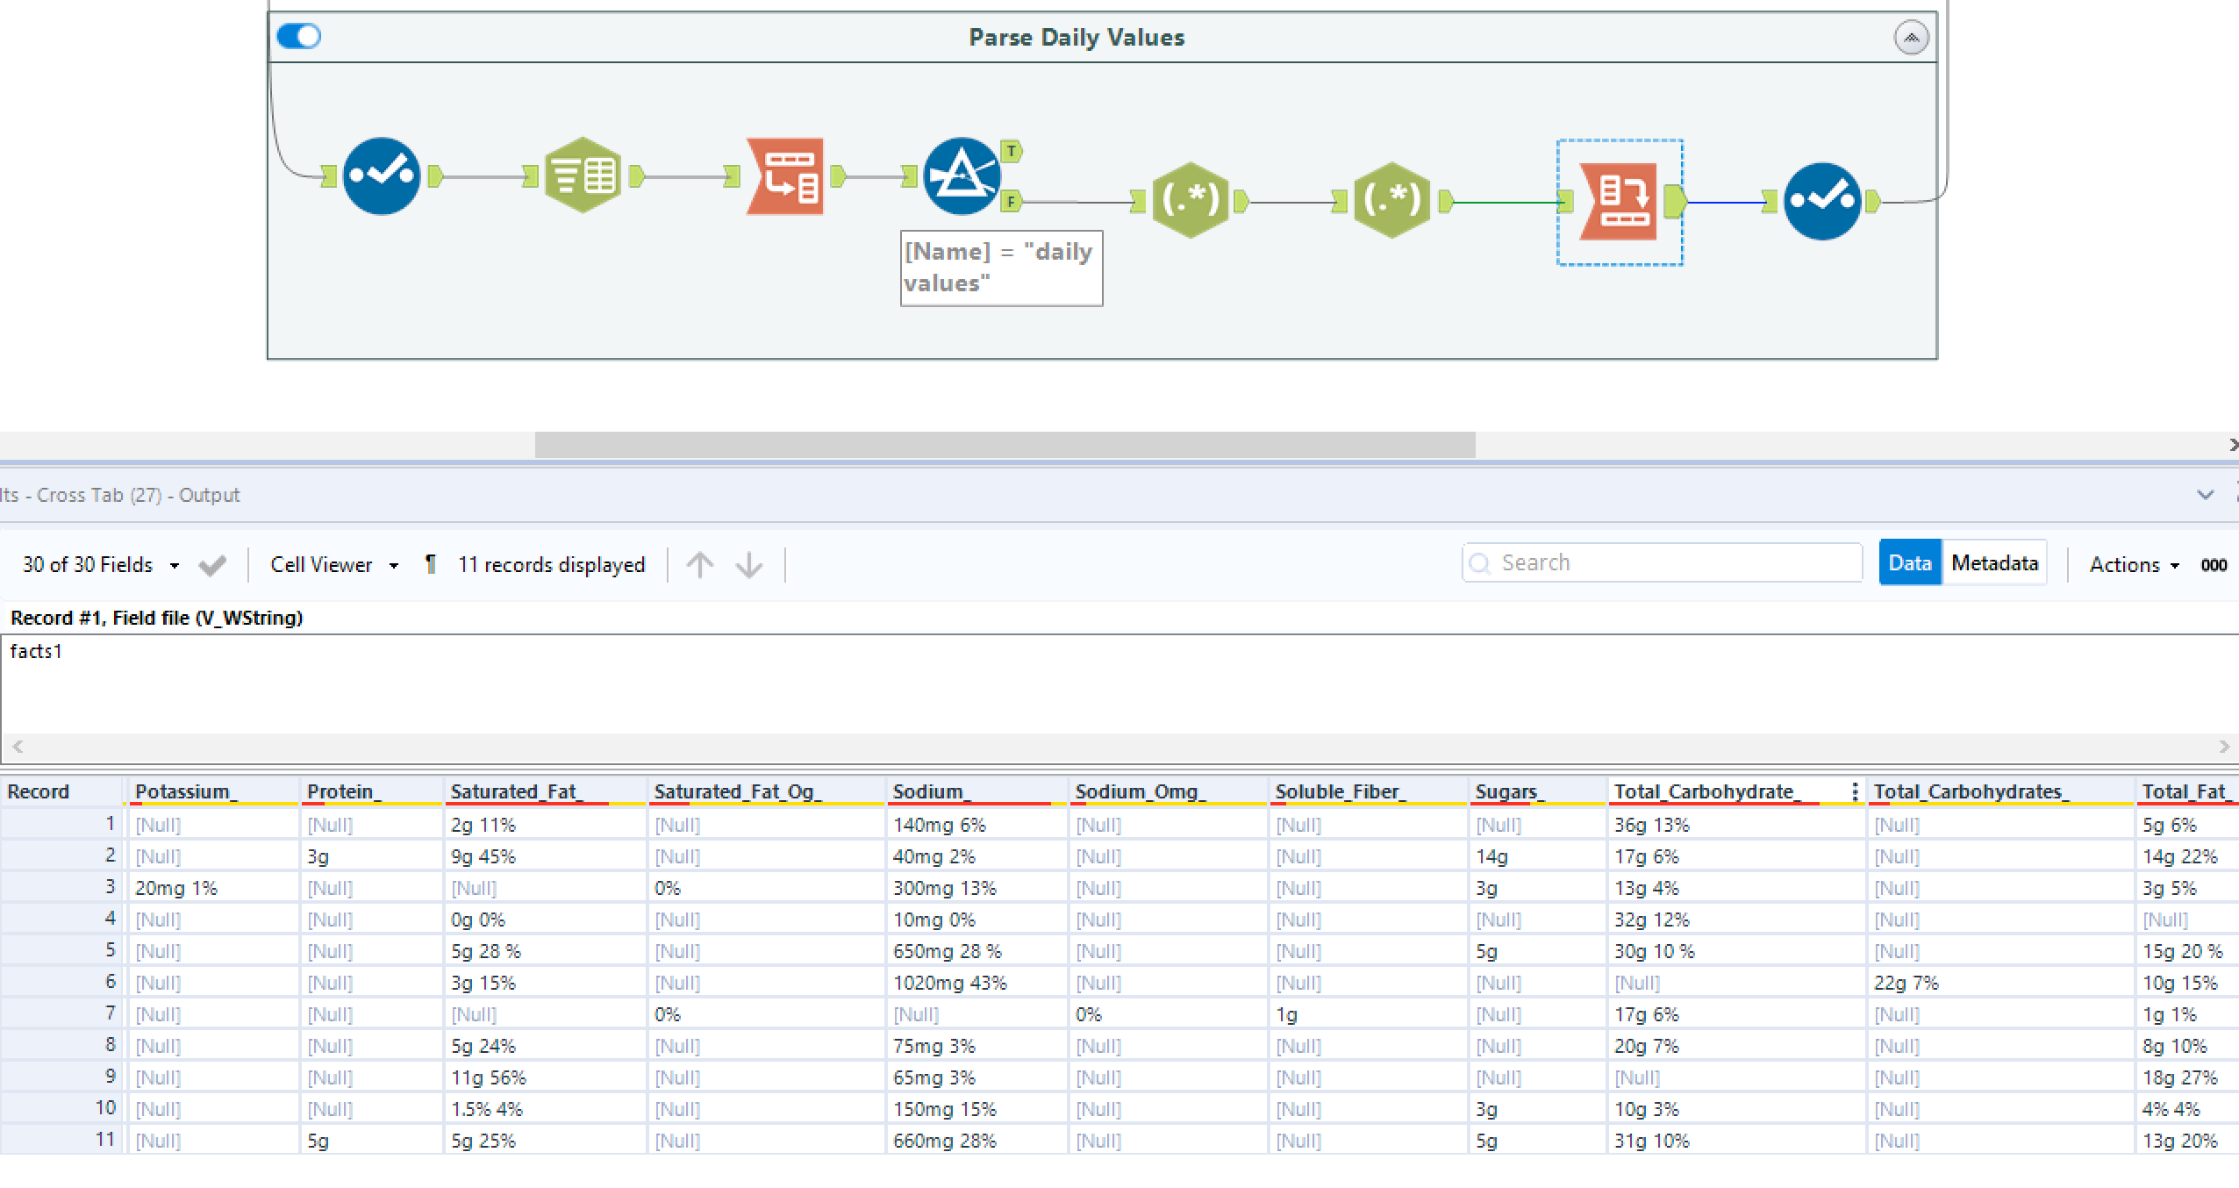Open the Cross Tab tool on the canvas

click(x=1622, y=200)
